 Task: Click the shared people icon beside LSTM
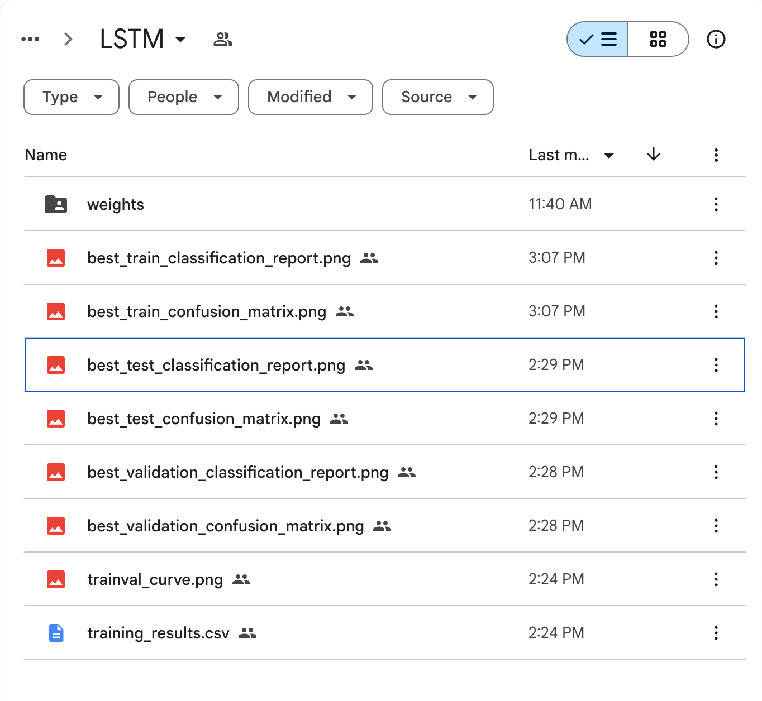click(x=222, y=39)
